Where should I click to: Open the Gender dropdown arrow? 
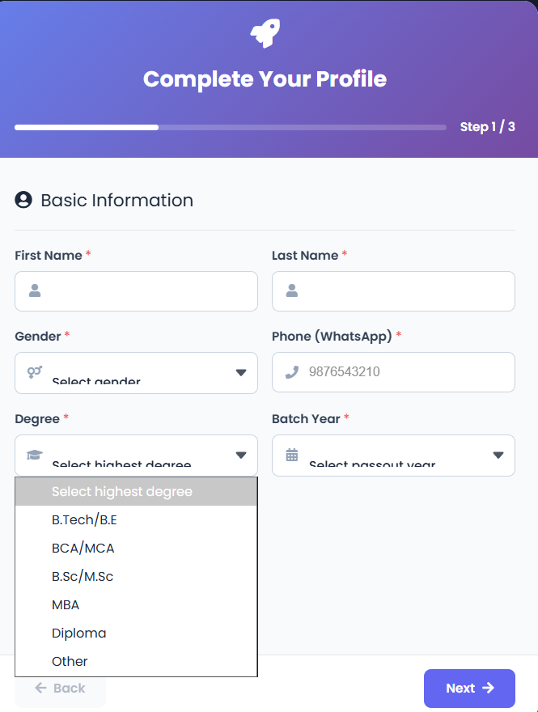click(240, 372)
